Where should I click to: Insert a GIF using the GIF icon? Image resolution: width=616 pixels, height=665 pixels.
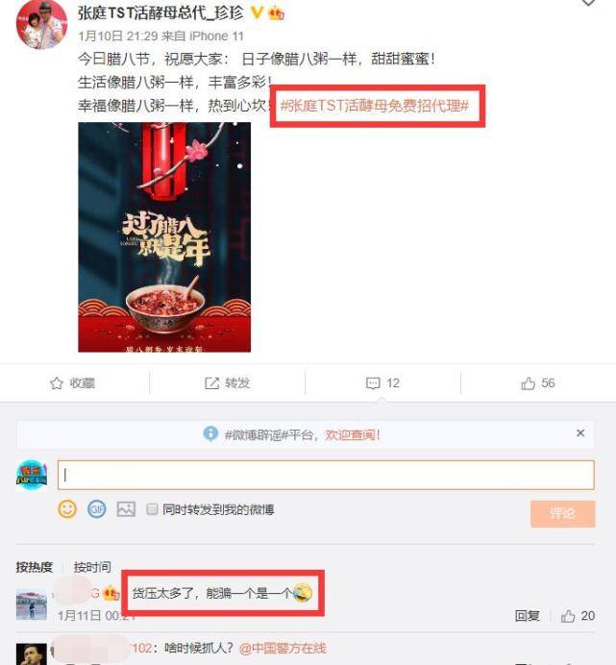coord(97,508)
